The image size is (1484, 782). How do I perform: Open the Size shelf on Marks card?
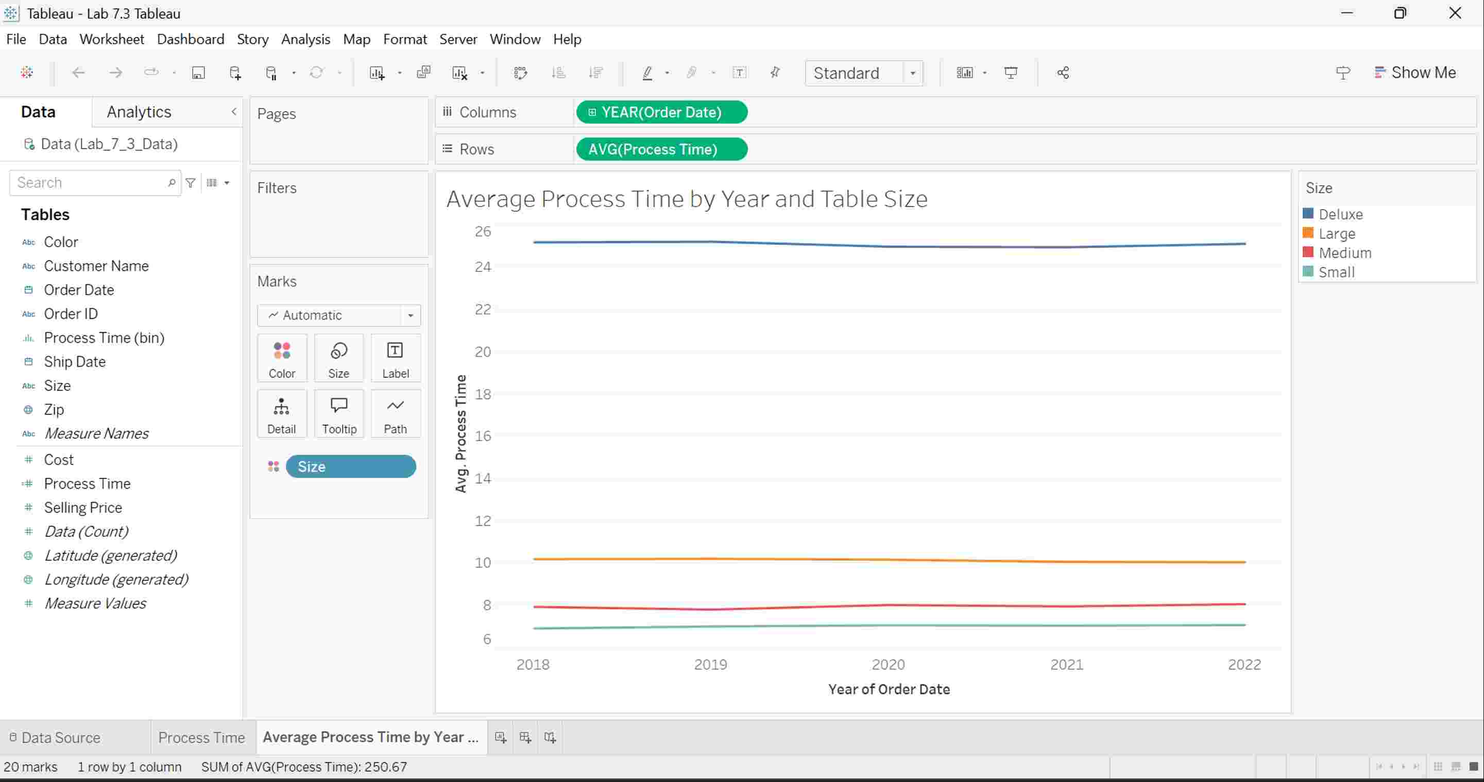point(339,357)
